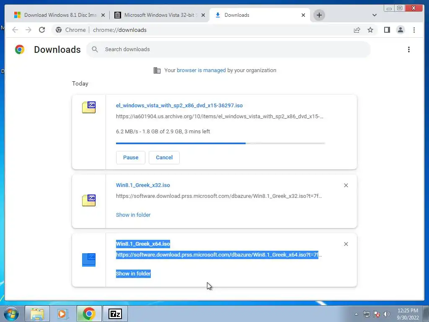Open the browser is managed link
Screen dimensions: 429x322
[201, 70]
